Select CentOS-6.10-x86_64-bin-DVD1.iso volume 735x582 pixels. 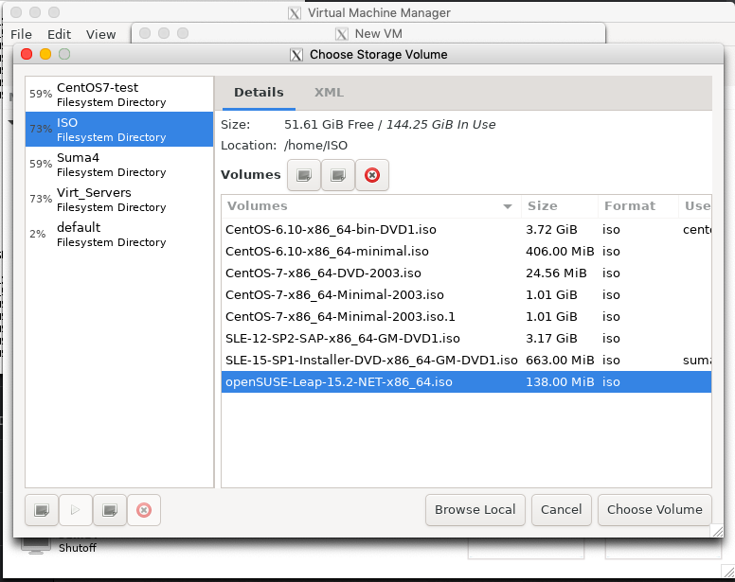point(466,229)
